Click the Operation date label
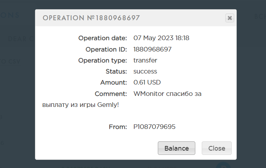Image resolution: width=266 pixels, height=168 pixels. [x=102, y=38]
